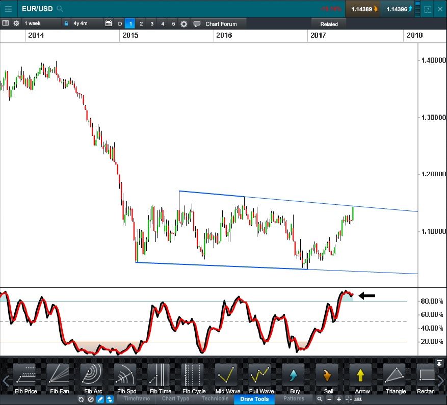Select the Fib Time drawing tool
The image size is (447, 405).
pos(160,379)
